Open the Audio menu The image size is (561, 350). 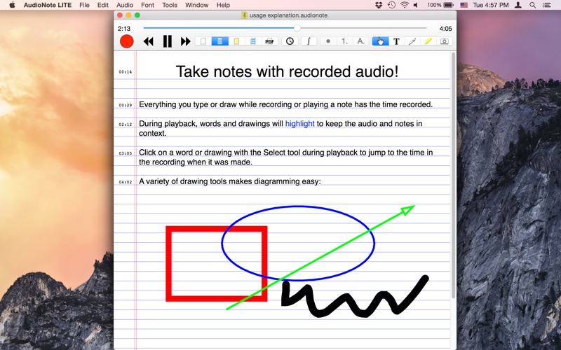[x=125, y=5]
